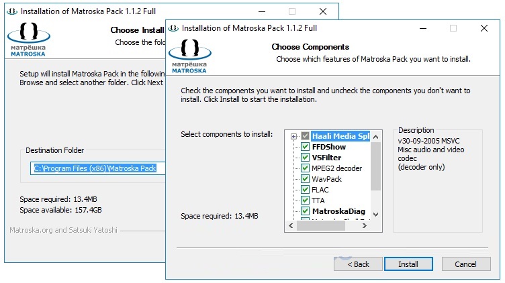The width and height of the screenshot is (505, 283).
Task: Uncheck the MPEG2 decoder checkbox
Action: coord(305,168)
